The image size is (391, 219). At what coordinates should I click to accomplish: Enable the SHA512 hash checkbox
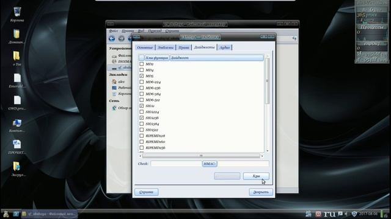[141, 130]
